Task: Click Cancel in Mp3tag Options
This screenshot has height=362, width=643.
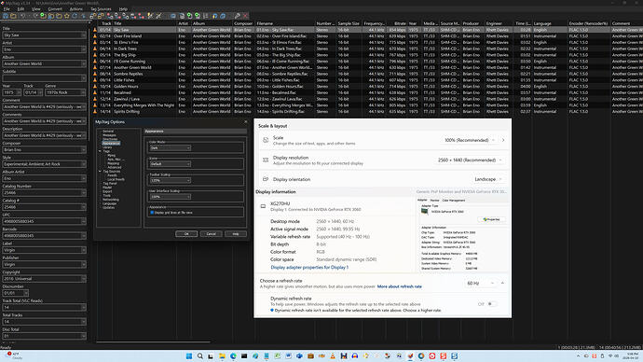Action: coord(211,234)
